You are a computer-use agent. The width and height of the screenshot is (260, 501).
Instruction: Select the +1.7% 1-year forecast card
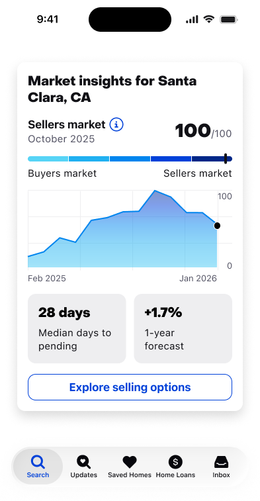pyautogui.click(x=183, y=328)
